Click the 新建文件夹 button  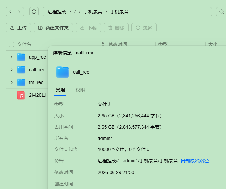tap(53, 28)
